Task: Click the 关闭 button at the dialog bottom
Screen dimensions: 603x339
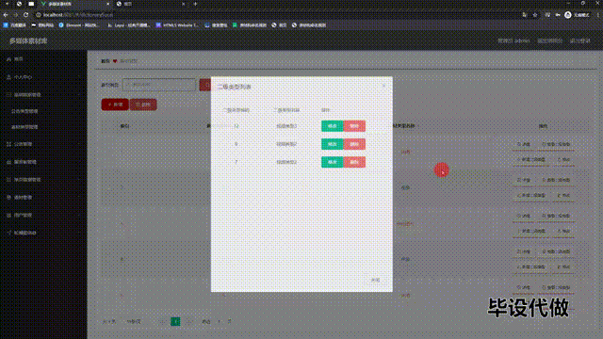Action: pos(375,281)
